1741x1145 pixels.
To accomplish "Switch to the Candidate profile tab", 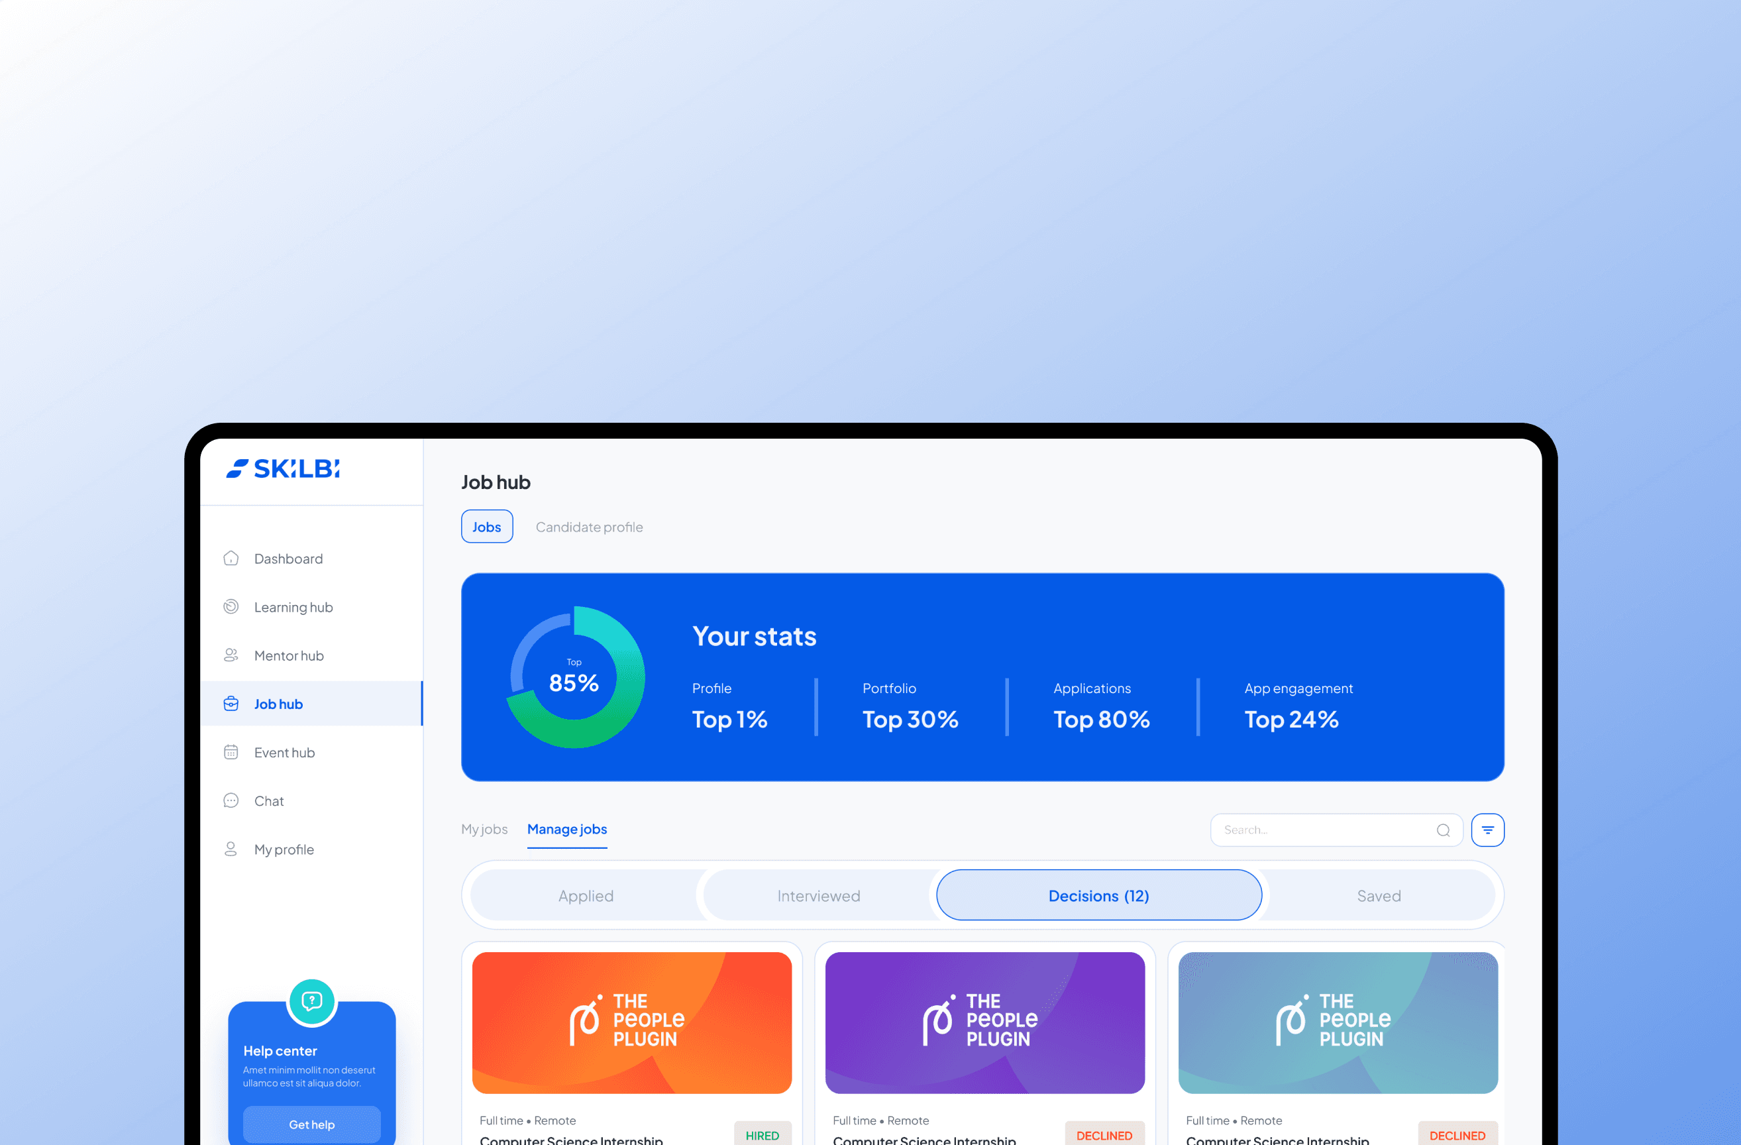I will [x=589, y=527].
